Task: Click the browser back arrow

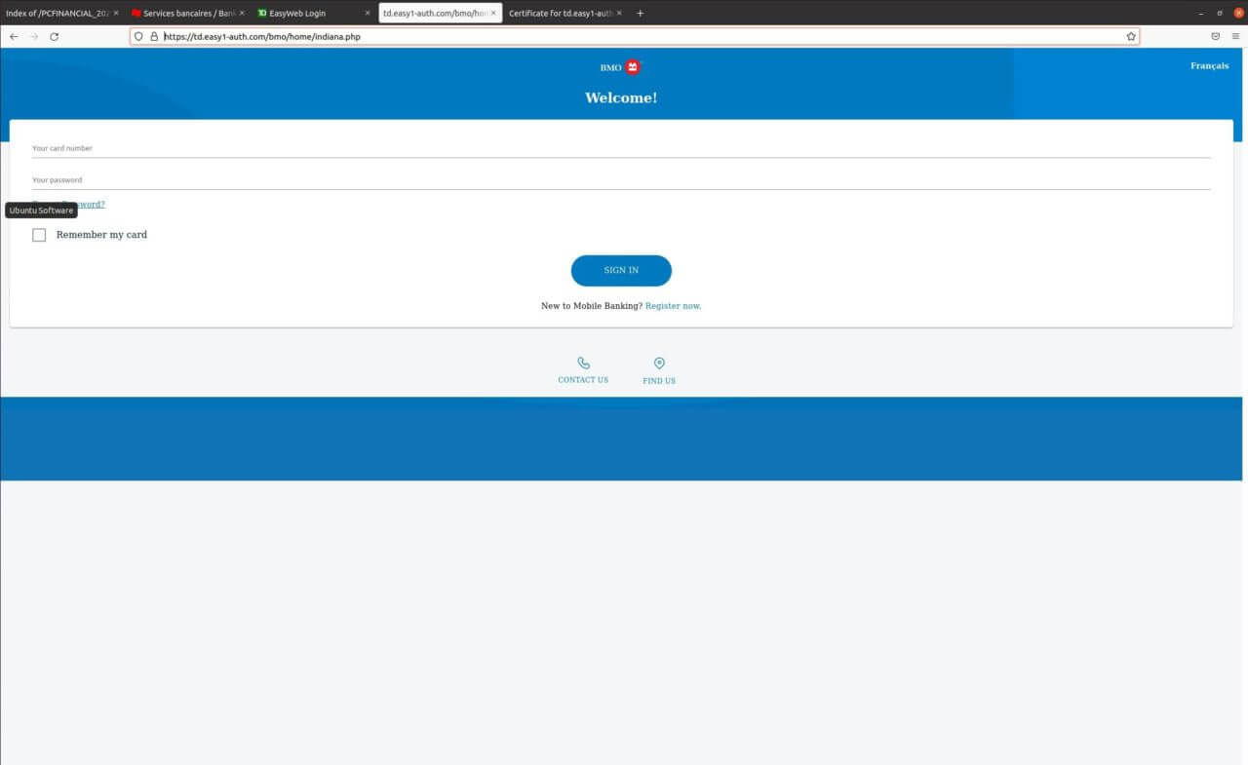Action: (14, 36)
